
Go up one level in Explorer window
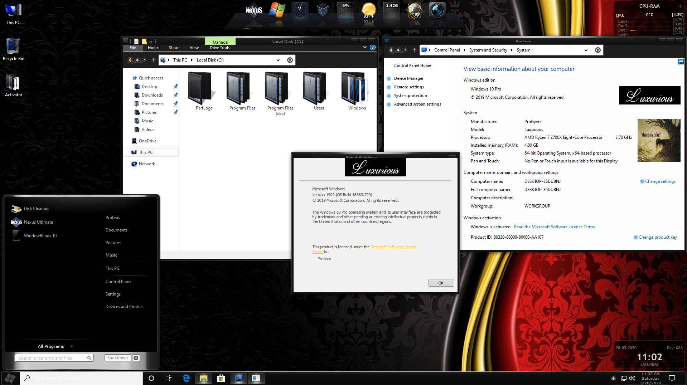[x=154, y=60]
